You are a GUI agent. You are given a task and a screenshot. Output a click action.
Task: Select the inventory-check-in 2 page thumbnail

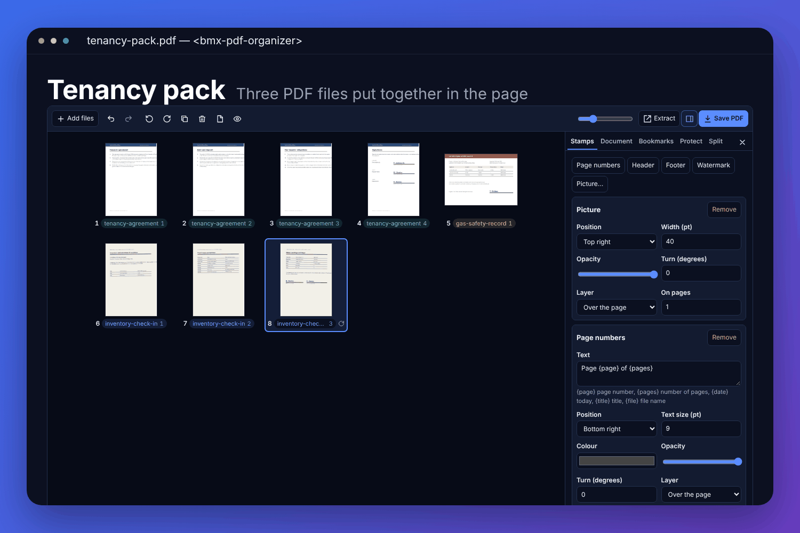[219, 280]
